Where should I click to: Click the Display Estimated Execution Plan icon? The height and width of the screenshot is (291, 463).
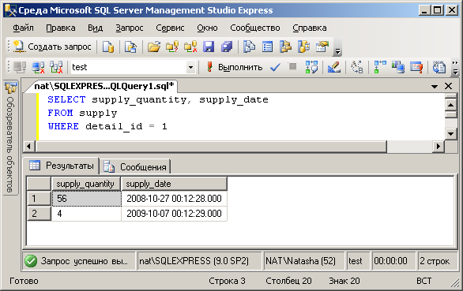(x=311, y=67)
